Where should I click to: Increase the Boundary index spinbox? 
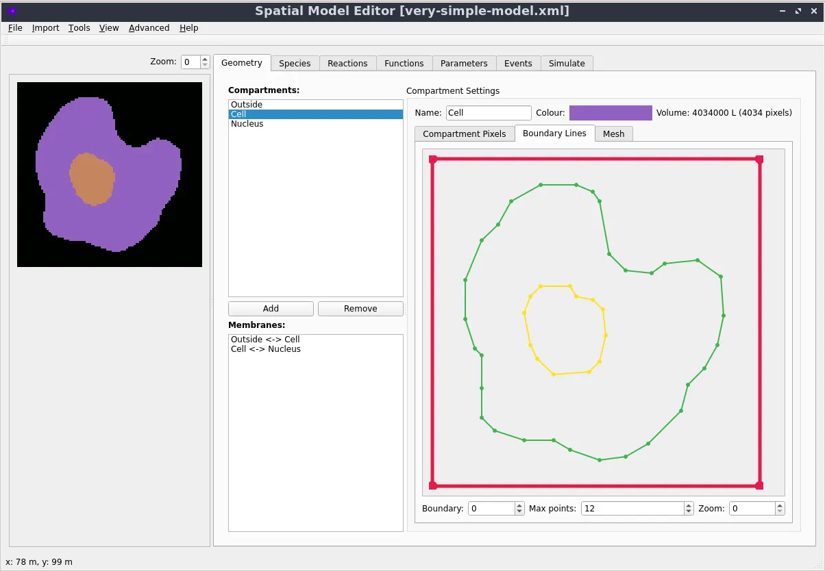(x=519, y=505)
